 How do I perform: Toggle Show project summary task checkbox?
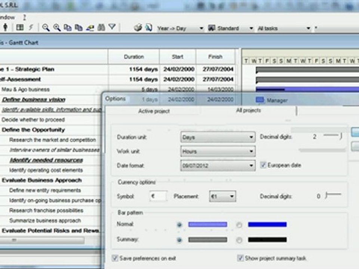click(240, 258)
